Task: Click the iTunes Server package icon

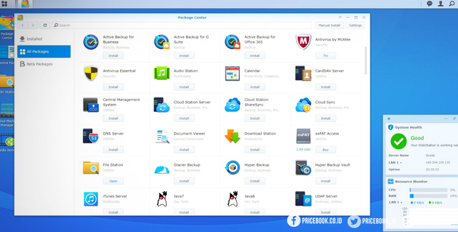Action: pos(91,198)
